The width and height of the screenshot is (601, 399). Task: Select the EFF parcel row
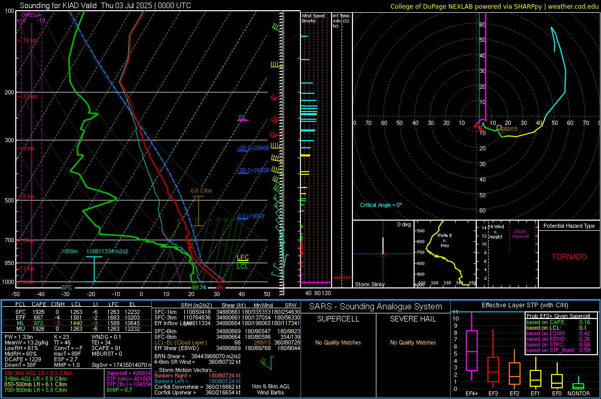77,317
